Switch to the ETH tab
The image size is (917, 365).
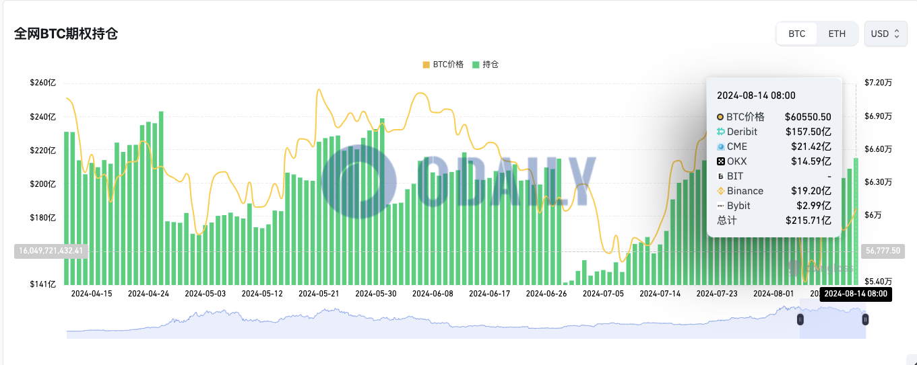(x=837, y=34)
